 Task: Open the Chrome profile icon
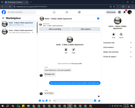click(x=129, y=7)
